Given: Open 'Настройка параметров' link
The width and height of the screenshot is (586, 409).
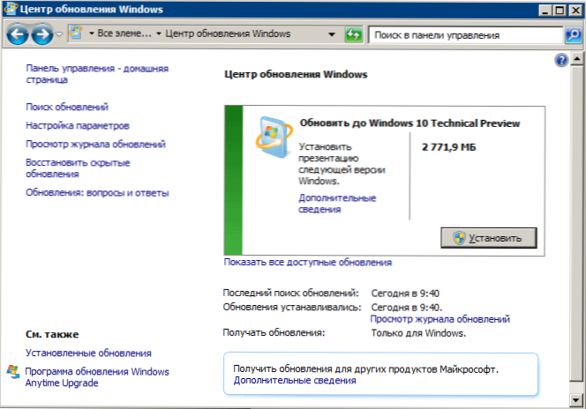Looking at the screenshot, I should [78, 125].
